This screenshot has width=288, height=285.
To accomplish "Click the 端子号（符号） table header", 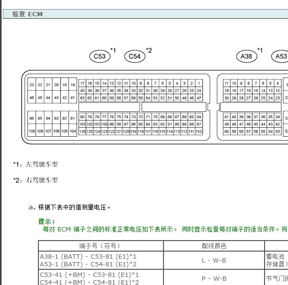I will (x=101, y=246).
